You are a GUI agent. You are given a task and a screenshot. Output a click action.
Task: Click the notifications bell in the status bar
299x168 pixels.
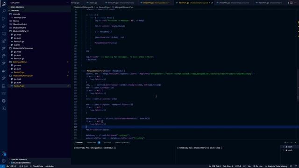coord(296,166)
